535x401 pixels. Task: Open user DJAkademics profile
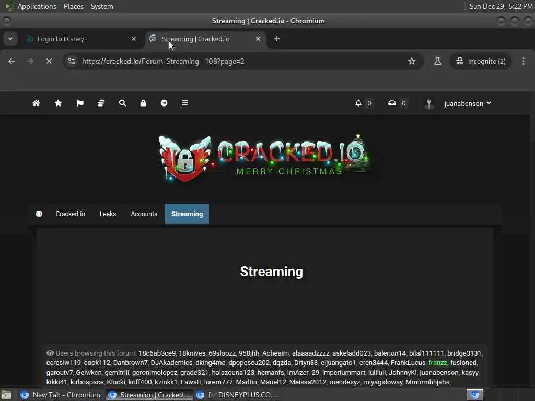[171, 363]
